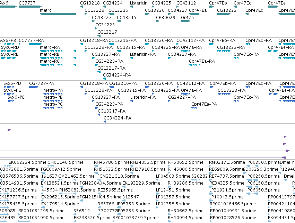Select the metro-PA protein label
The image size is (295, 223).
point(53,90)
